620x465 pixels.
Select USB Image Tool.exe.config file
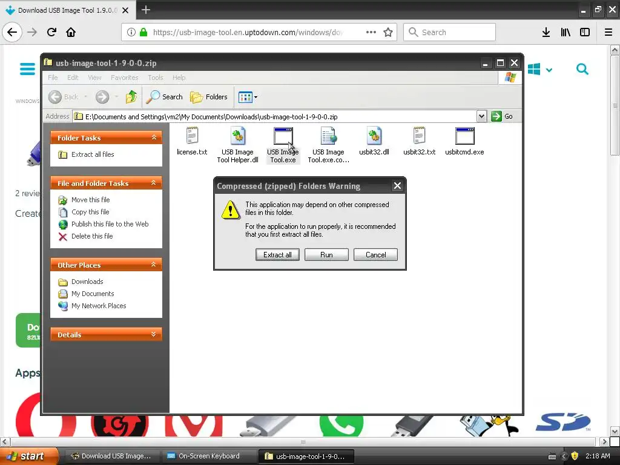click(x=328, y=145)
